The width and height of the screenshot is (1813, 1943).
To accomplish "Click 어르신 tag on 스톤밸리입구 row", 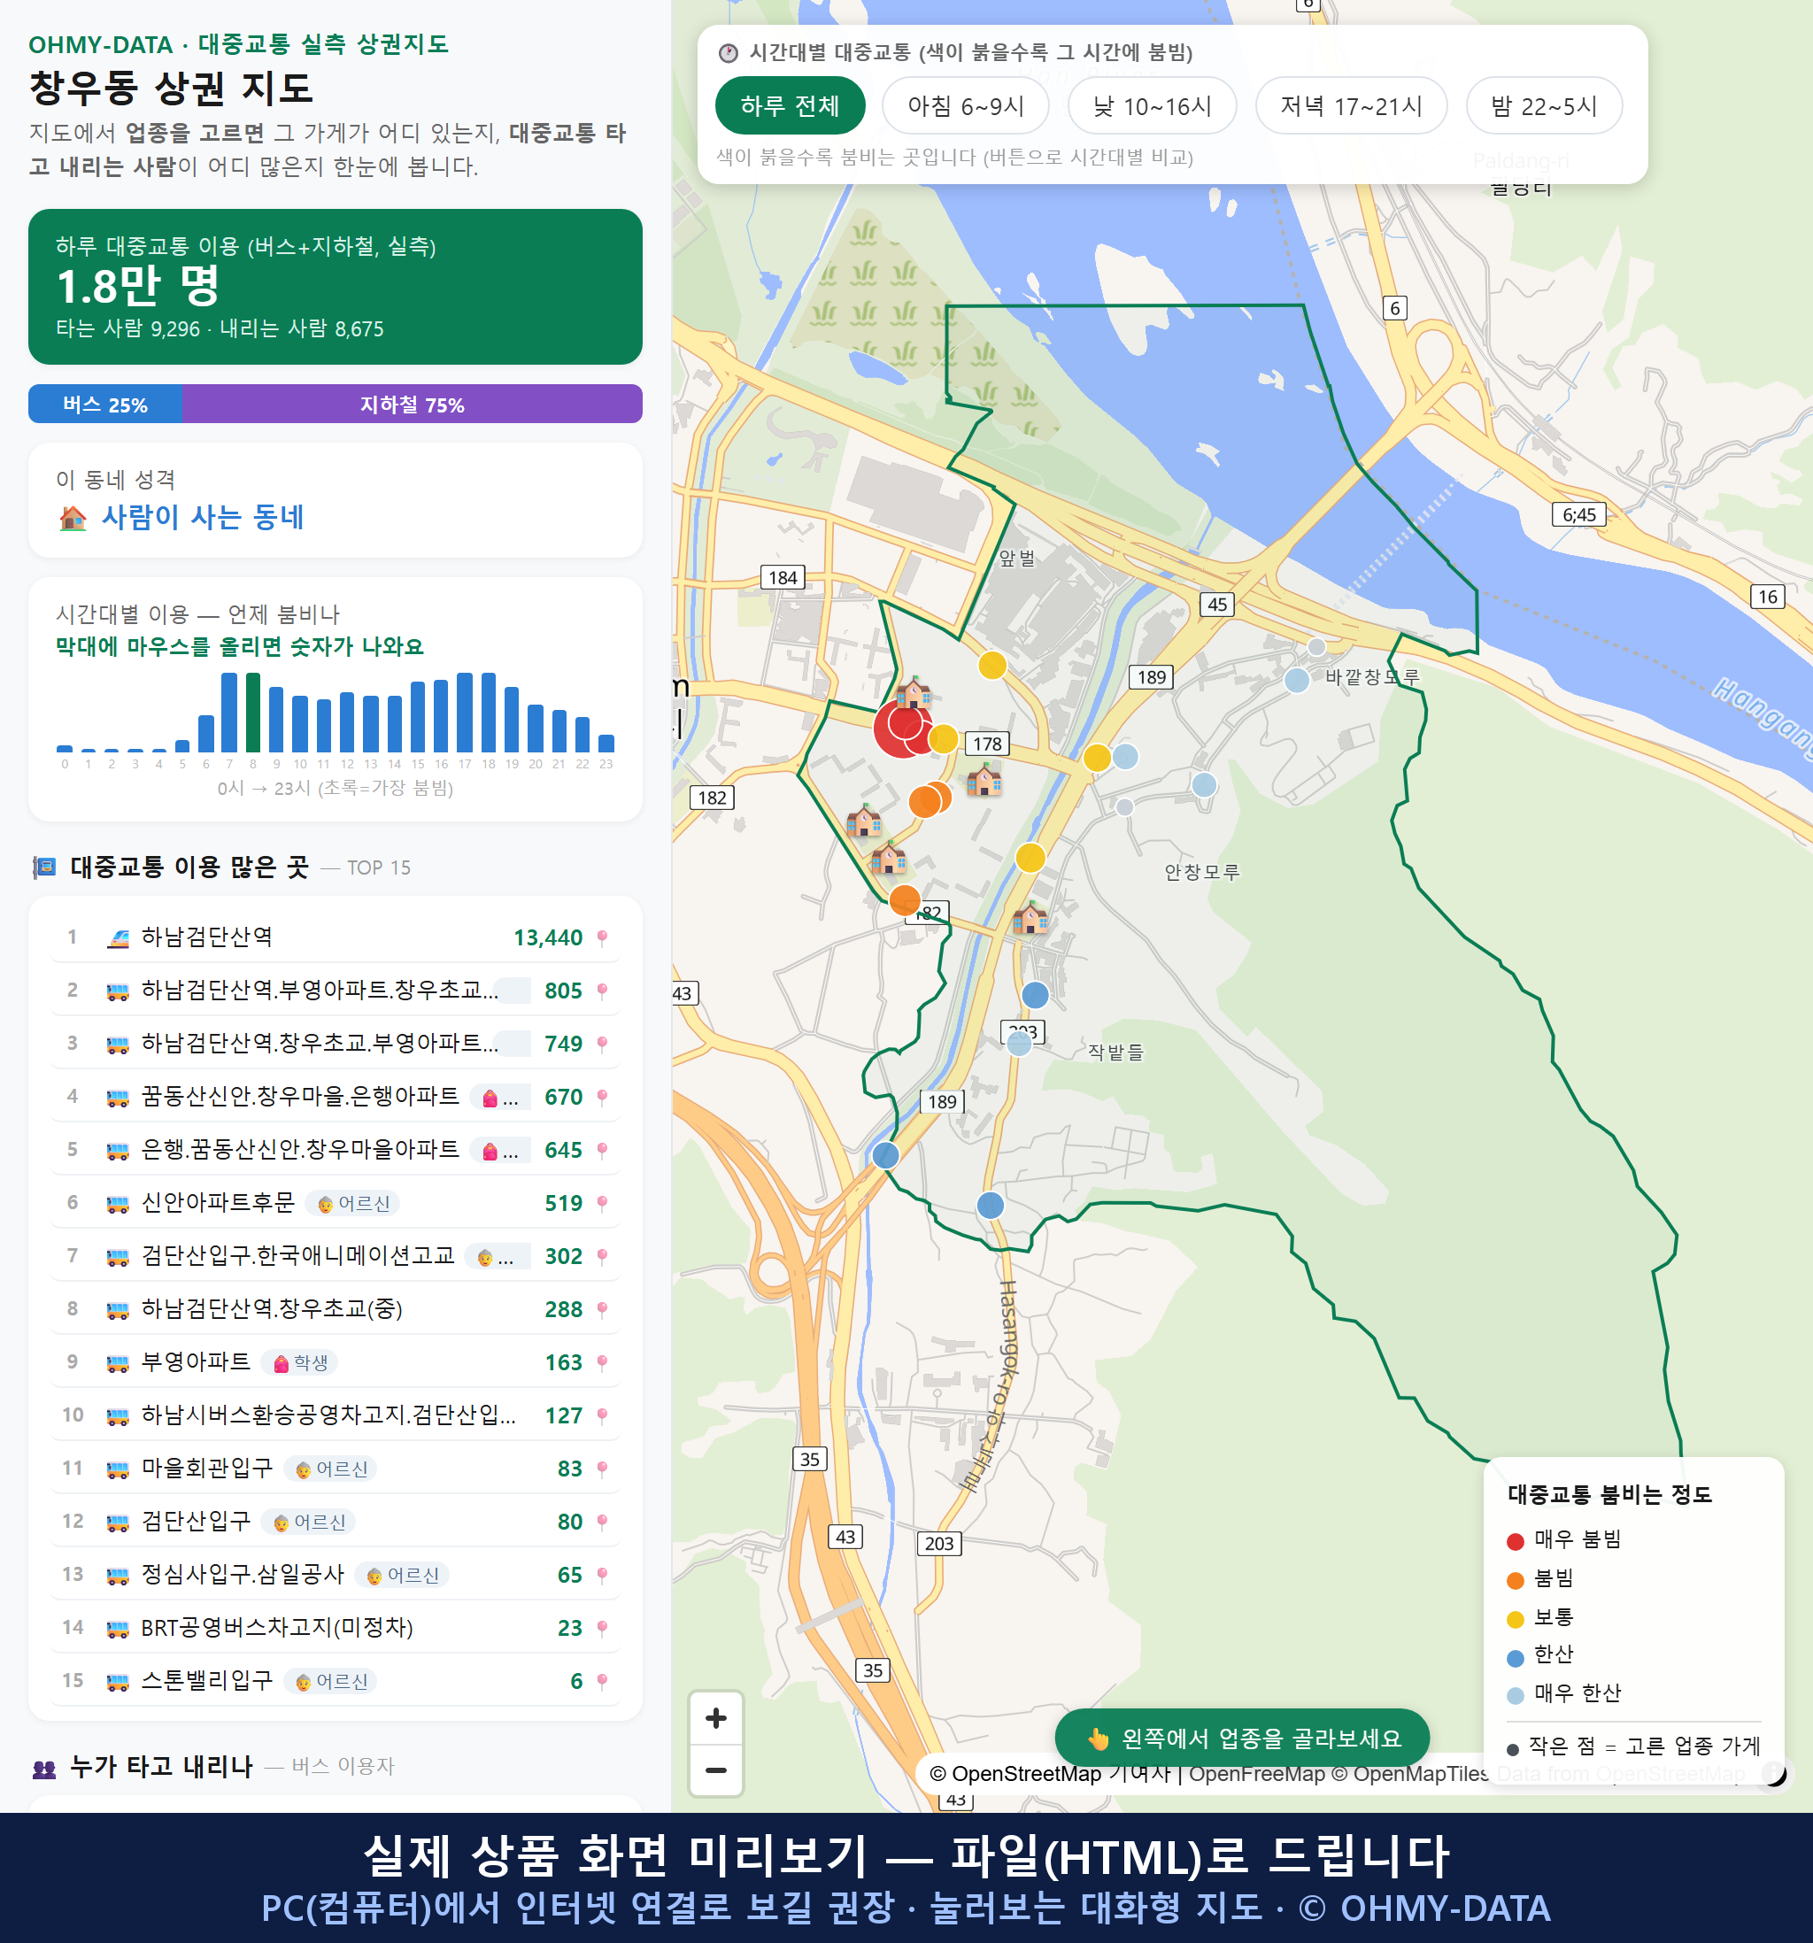I will 330,1681.
